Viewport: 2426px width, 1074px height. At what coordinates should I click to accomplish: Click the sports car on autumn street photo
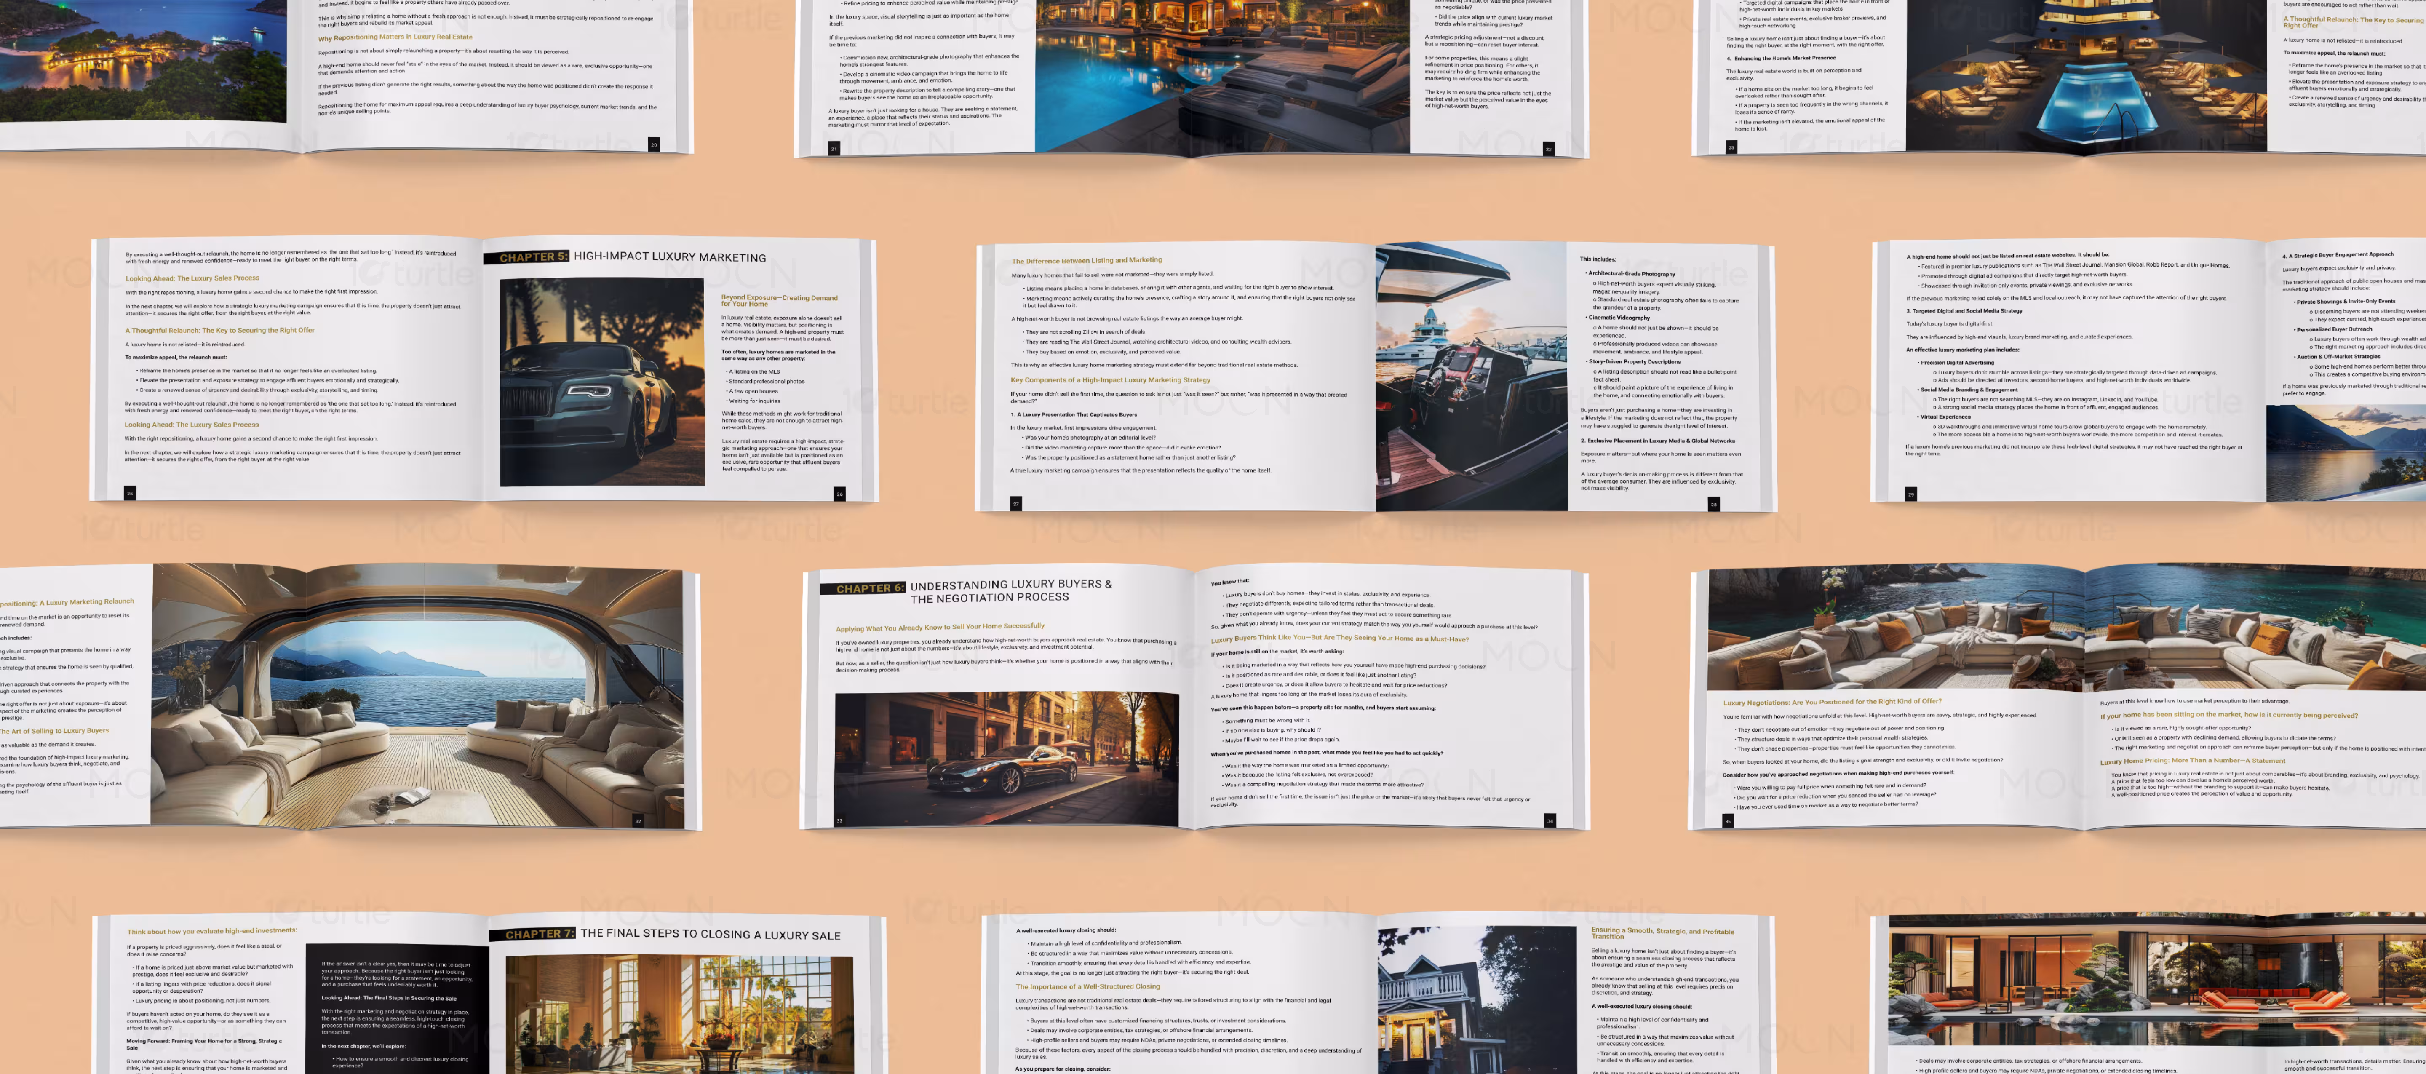coord(1006,759)
